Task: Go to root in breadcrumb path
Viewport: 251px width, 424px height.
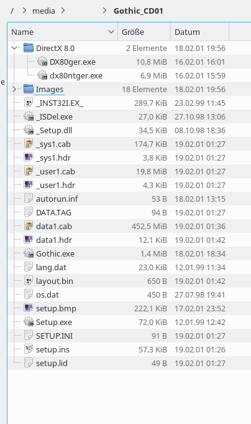Action: (12, 11)
